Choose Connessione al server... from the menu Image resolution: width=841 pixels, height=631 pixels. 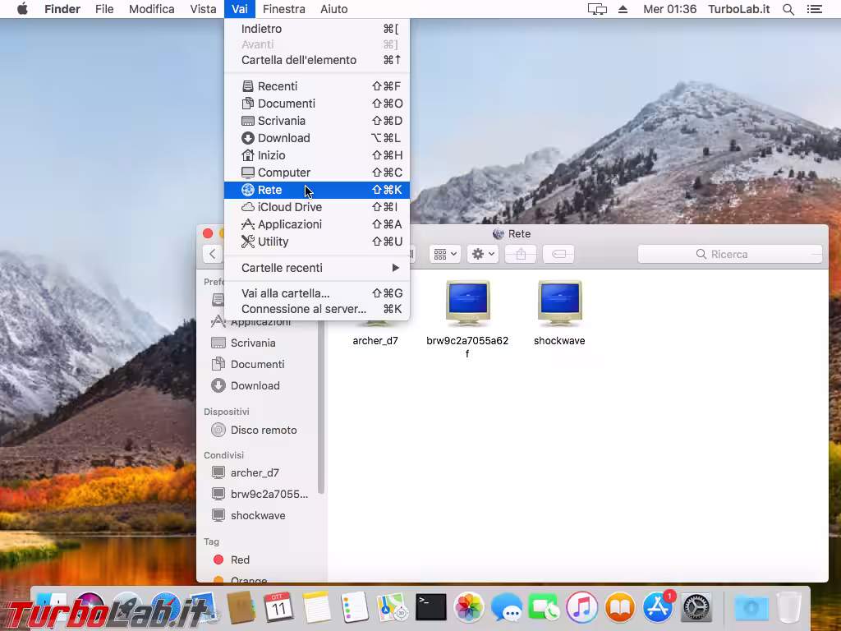304,309
